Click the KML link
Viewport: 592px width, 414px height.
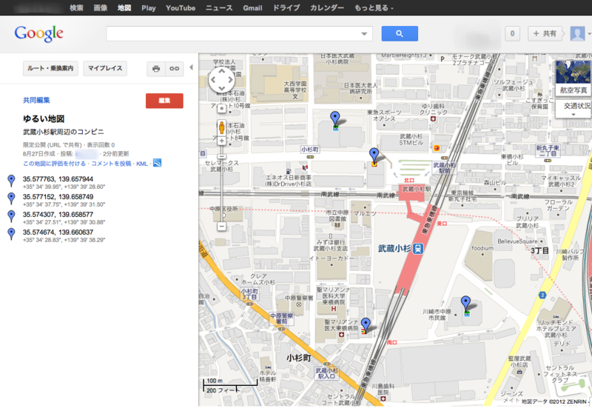coord(142,164)
